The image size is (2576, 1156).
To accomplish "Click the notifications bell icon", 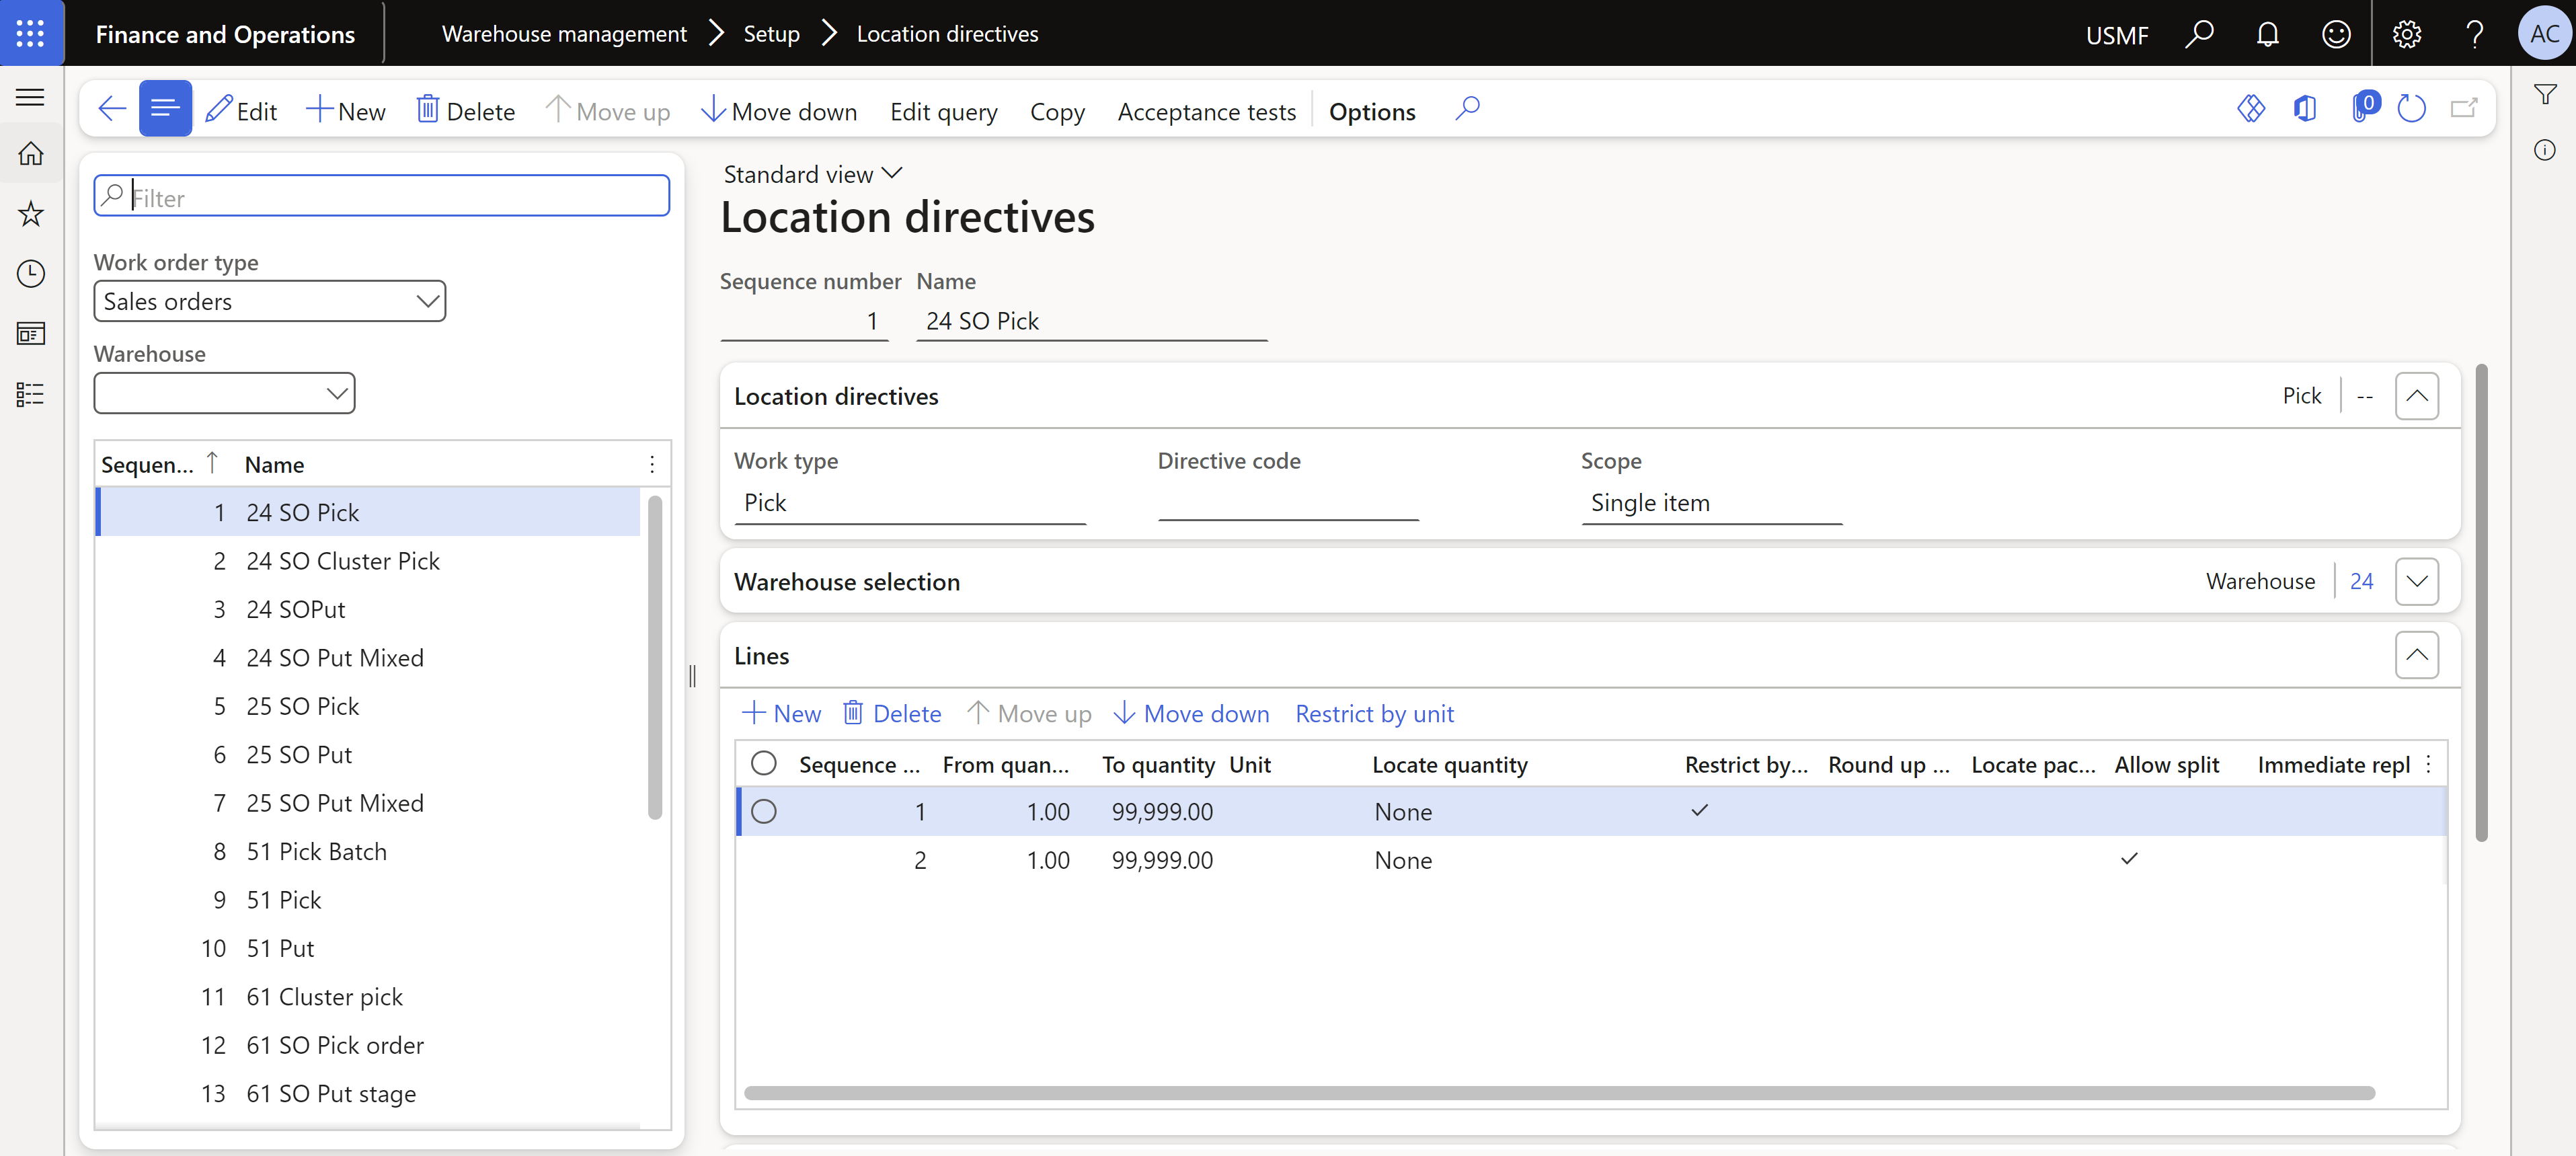I will click(2267, 33).
